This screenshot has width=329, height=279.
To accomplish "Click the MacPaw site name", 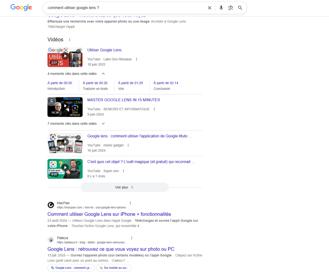I will point(63,203).
